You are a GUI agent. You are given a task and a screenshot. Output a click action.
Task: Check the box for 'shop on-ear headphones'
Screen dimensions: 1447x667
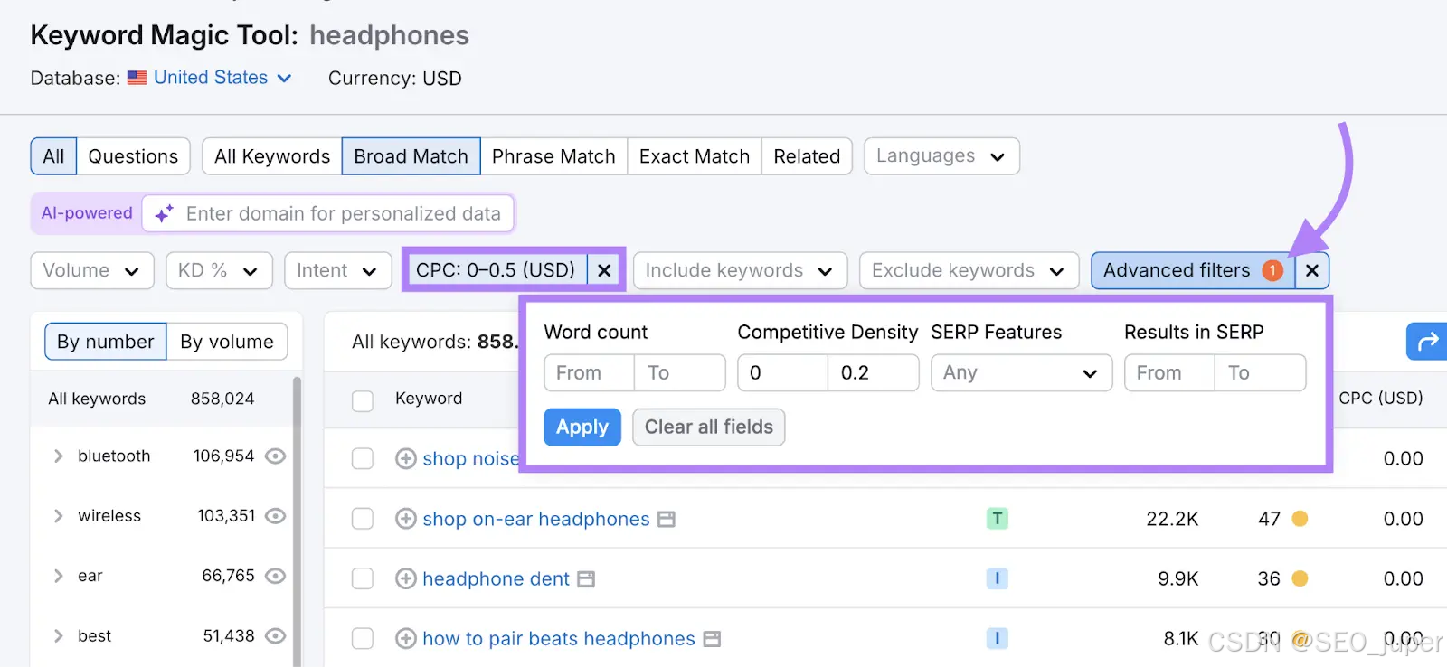[x=363, y=519]
